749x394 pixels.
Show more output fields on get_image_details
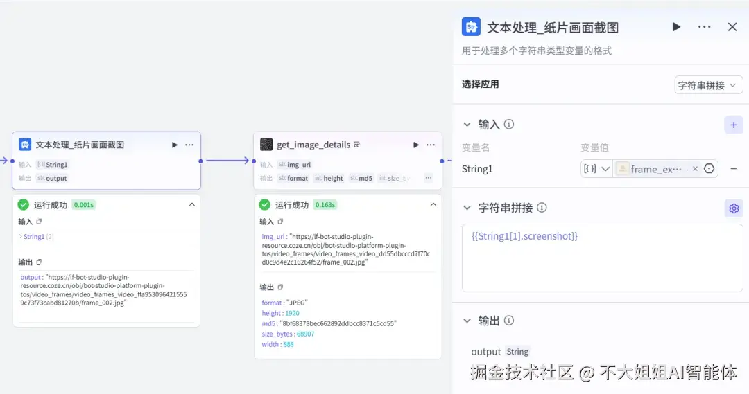[429, 178]
